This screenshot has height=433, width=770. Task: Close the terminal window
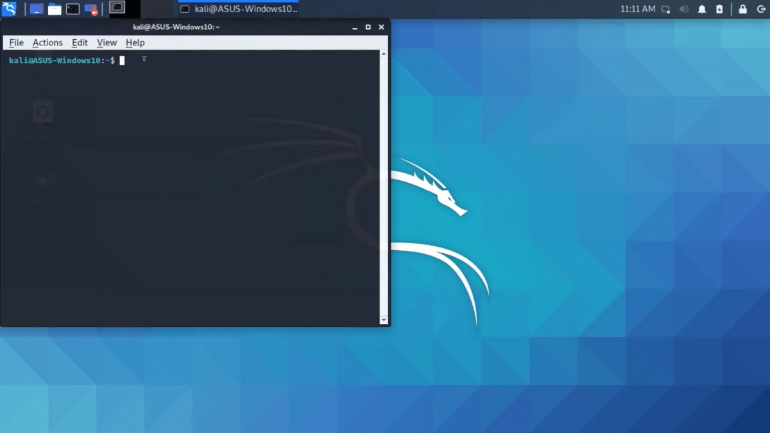tap(381, 27)
